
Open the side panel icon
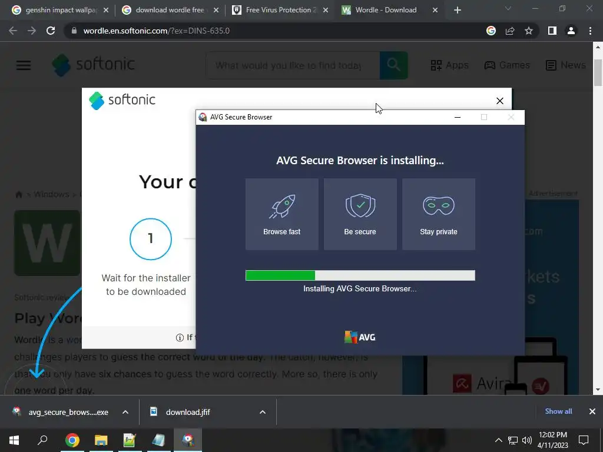(552, 31)
